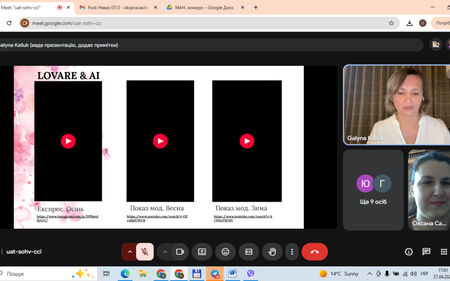The image size is (450, 281).
Task: Open the Chrome profile avatar
Action: 422,23
